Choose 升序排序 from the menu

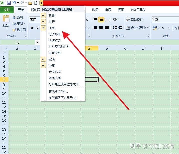(55, 72)
